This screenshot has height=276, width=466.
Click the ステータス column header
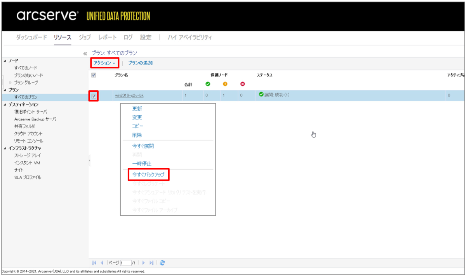(x=264, y=75)
